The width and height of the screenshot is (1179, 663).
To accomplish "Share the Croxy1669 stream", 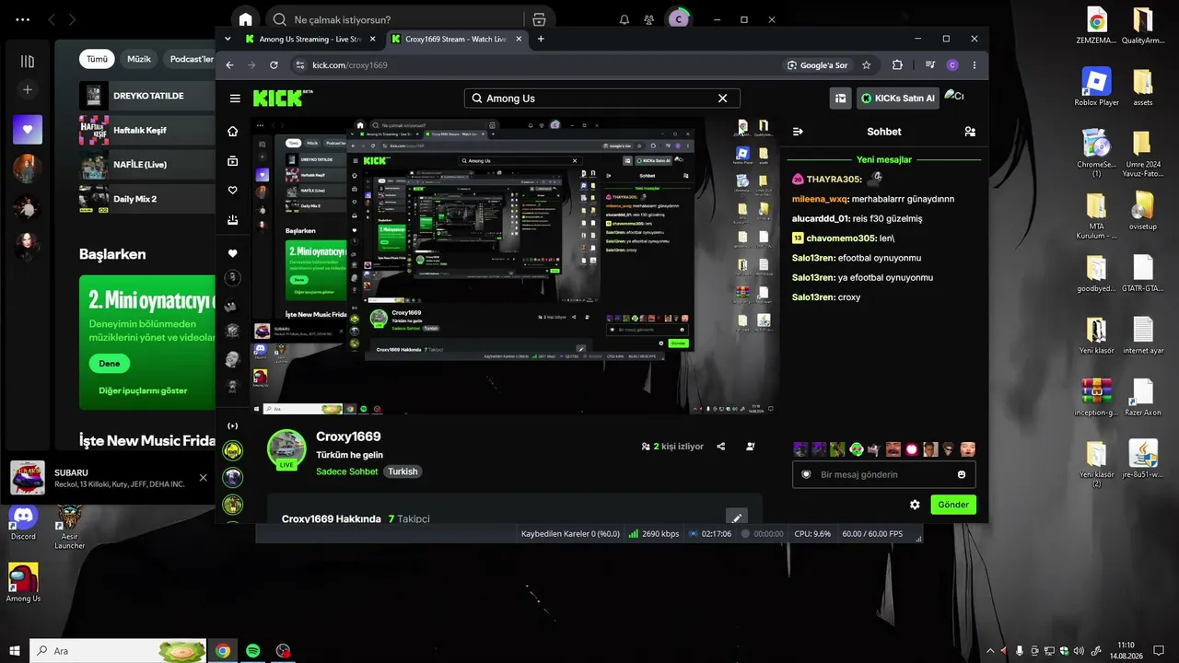I will [721, 447].
